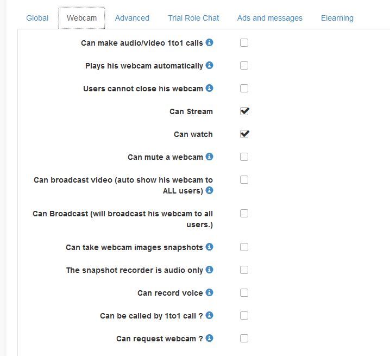The width and height of the screenshot is (390, 356).
Task: Click info icon next to Plays his webcam automatically
Action: (x=210, y=65)
